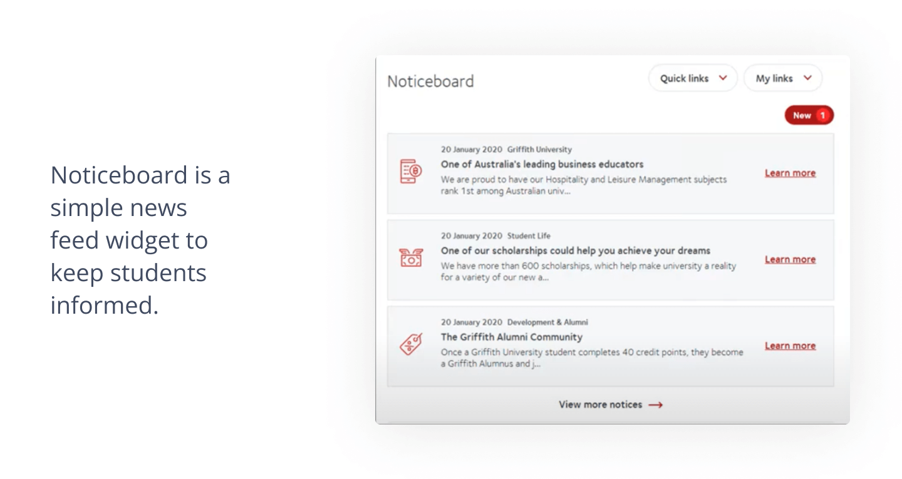Open the scholarships achieve your dreams headline
The width and height of the screenshot is (902, 479).
coord(576,250)
